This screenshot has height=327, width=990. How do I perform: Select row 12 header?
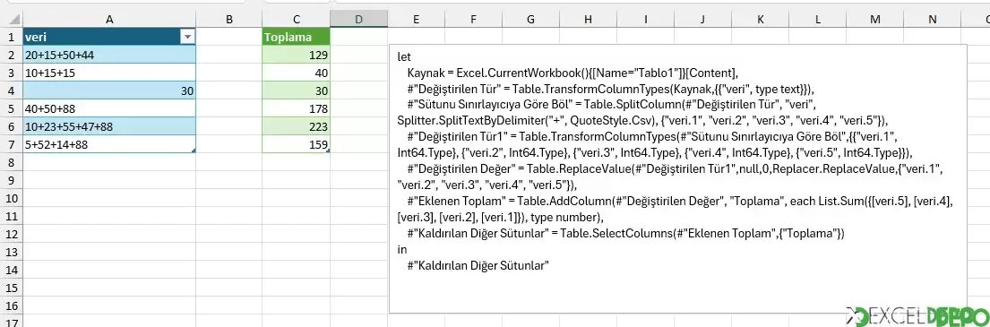[x=11, y=234]
